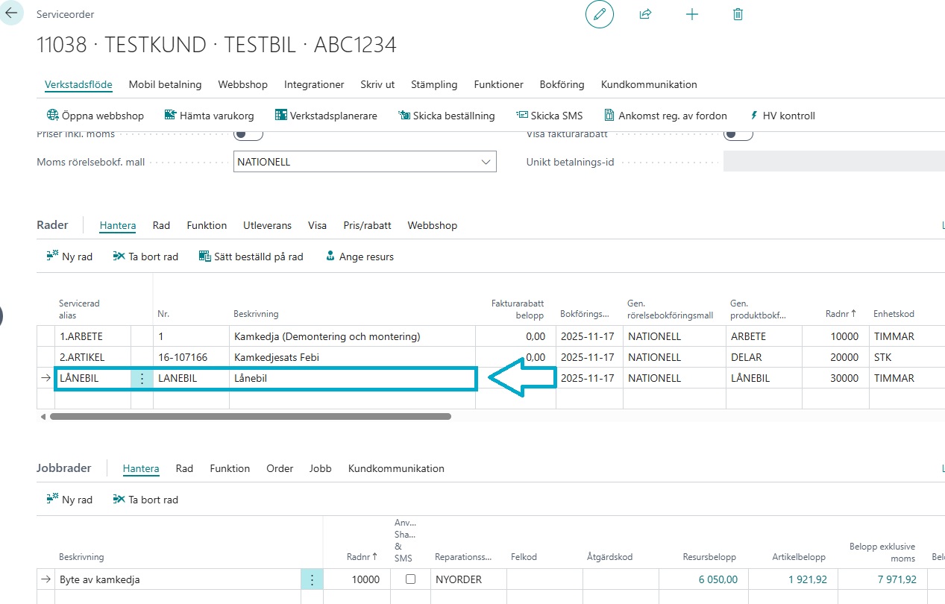Click the back arrow icon
Image resolution: width=945 pixels, height=604 pixels.
pyautogui.click(x=10, y=13)
